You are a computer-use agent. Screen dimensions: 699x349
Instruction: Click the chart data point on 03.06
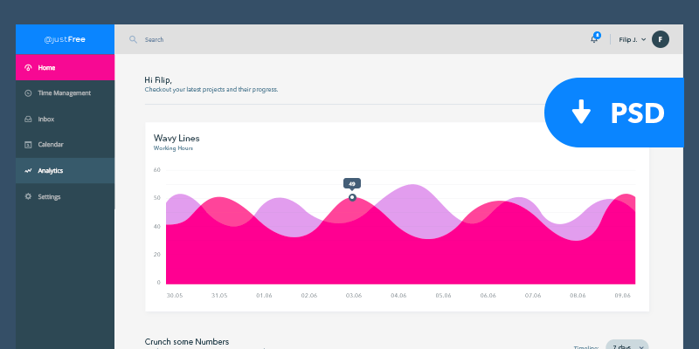pos(352,197)
